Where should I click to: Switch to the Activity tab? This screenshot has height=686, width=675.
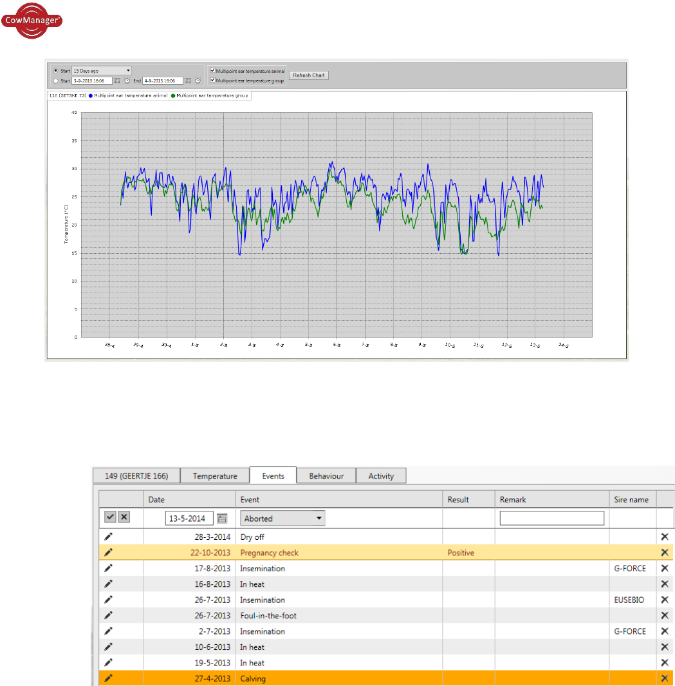381,476
